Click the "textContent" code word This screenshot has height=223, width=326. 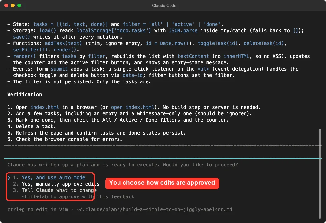click(x=193, y=56)
